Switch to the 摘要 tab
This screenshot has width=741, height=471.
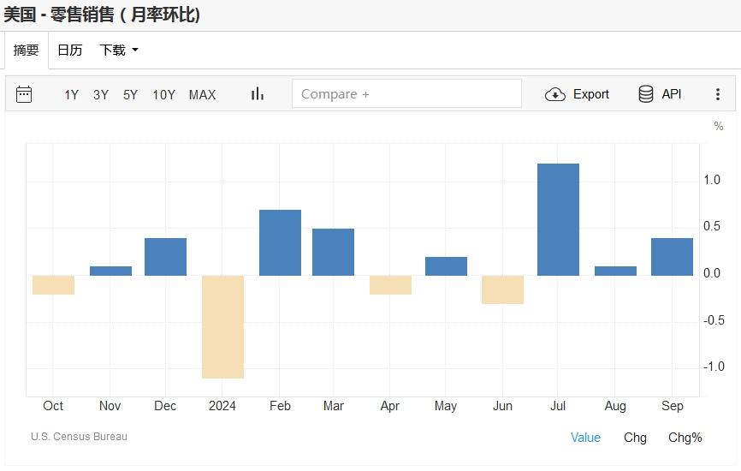tap(26, 51)
